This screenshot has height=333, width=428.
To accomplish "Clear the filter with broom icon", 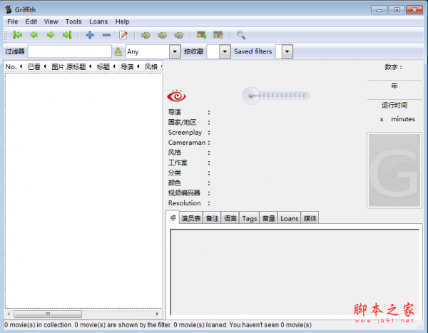I will pos(118,51).
